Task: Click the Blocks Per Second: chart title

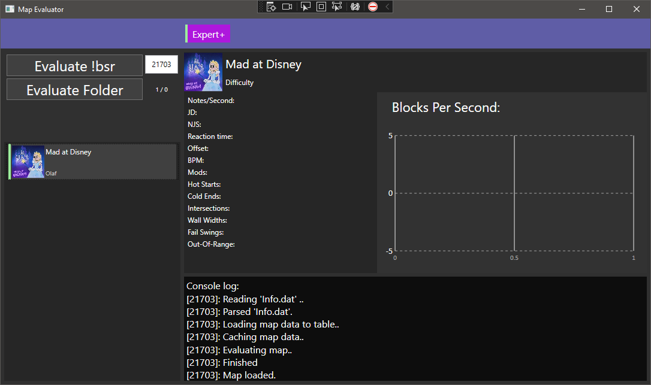Action: pos(446,107)
